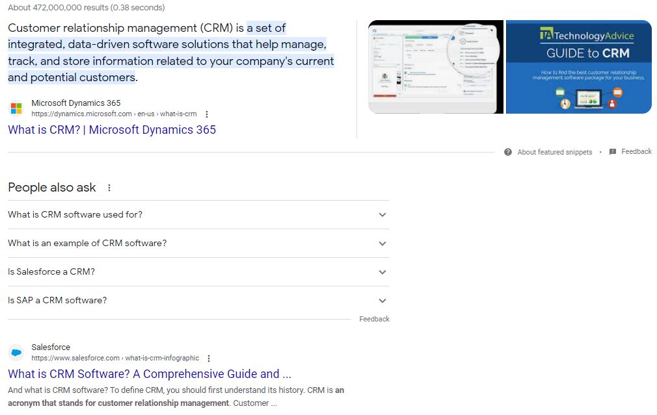Open "What is CRM? | Microsoft Dynamics 365"
The height and width of the screenshot is (415, 657).
click(x=111, y=130)
